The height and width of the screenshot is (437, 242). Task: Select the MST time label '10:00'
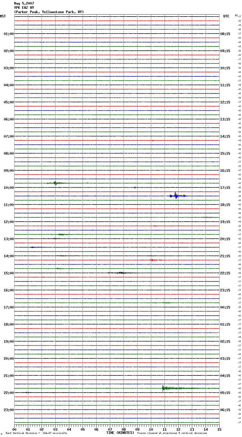[x=9, y=188]
